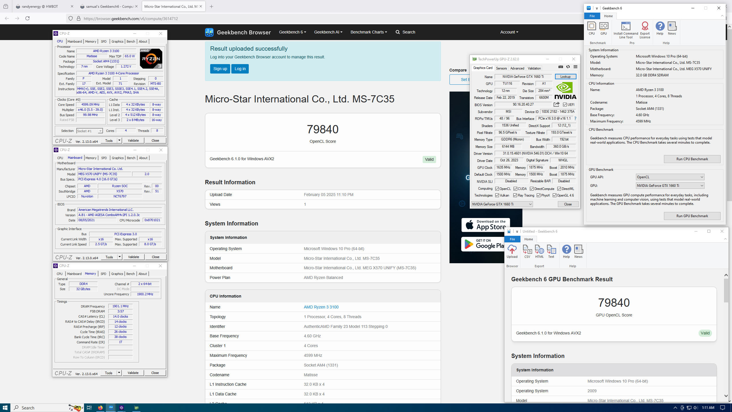Export the result as Text
Image resolution: width=732 pixels, height=412 pixels.
point(551,251)
